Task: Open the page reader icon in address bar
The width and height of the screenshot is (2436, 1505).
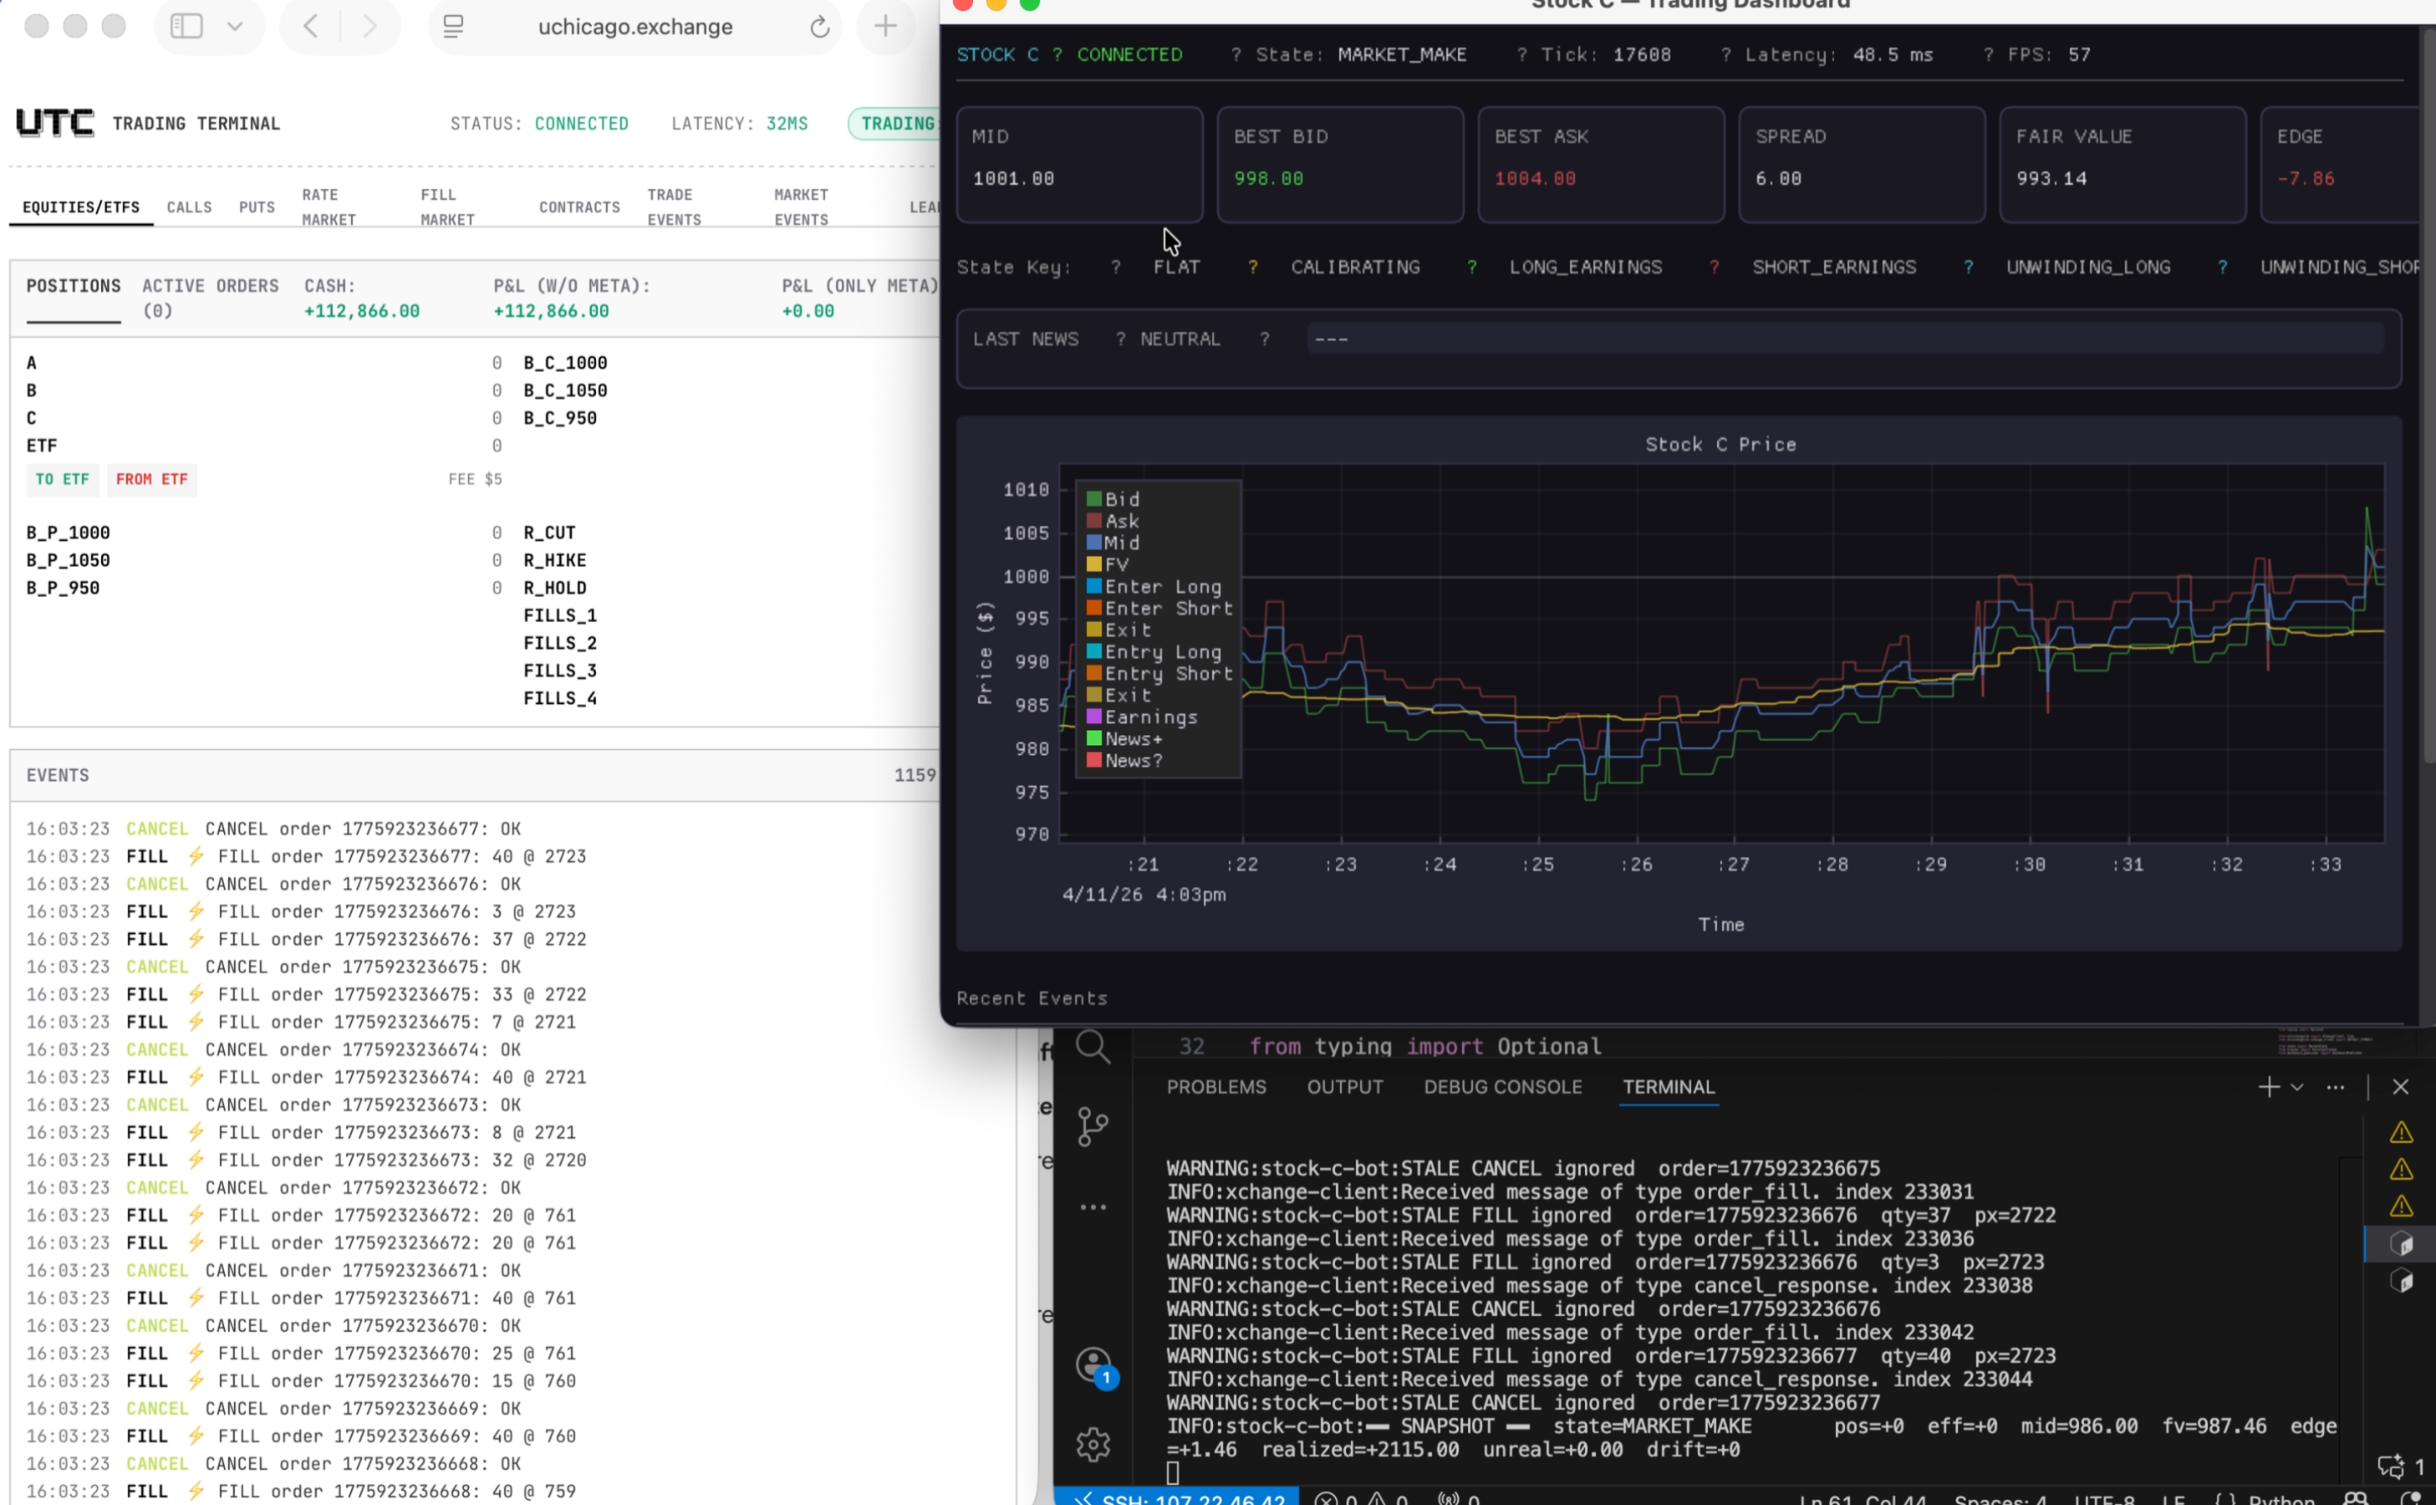Action: click(454, 27)
